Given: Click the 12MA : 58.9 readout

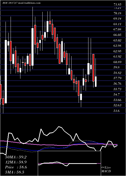Looking at the screenshot, I should tap(16, 162).
